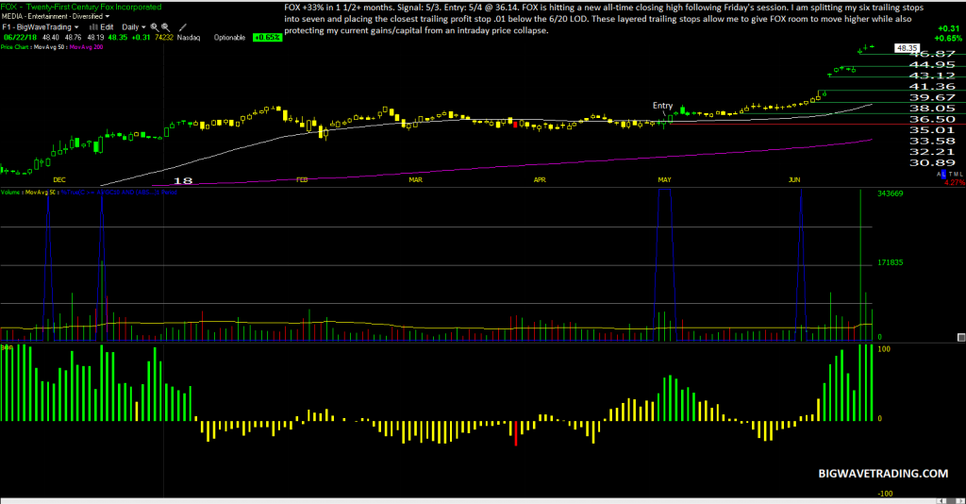The height and width of the screenshot is (504, 966).
Task: Click the FEB month label
Action: click(302, 180)
